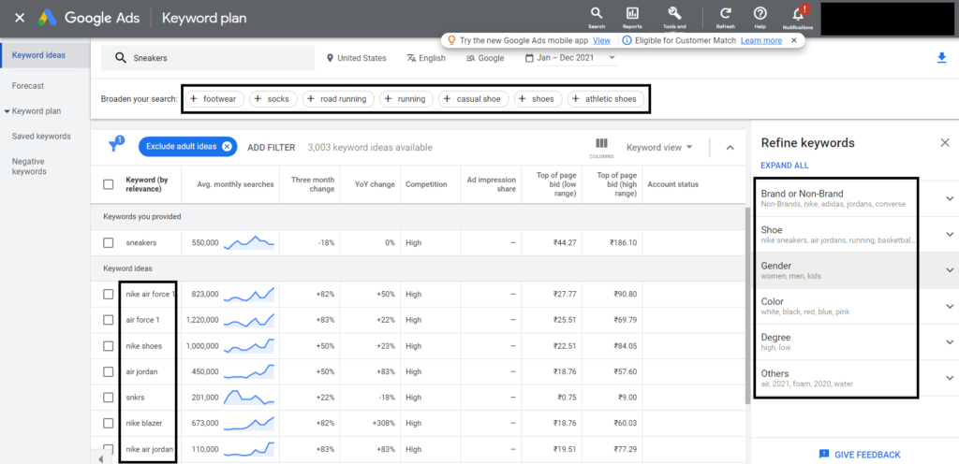959x464 pixels.
Task: Collapse the filter bar with the up chevron
Action: click(730, 147)
